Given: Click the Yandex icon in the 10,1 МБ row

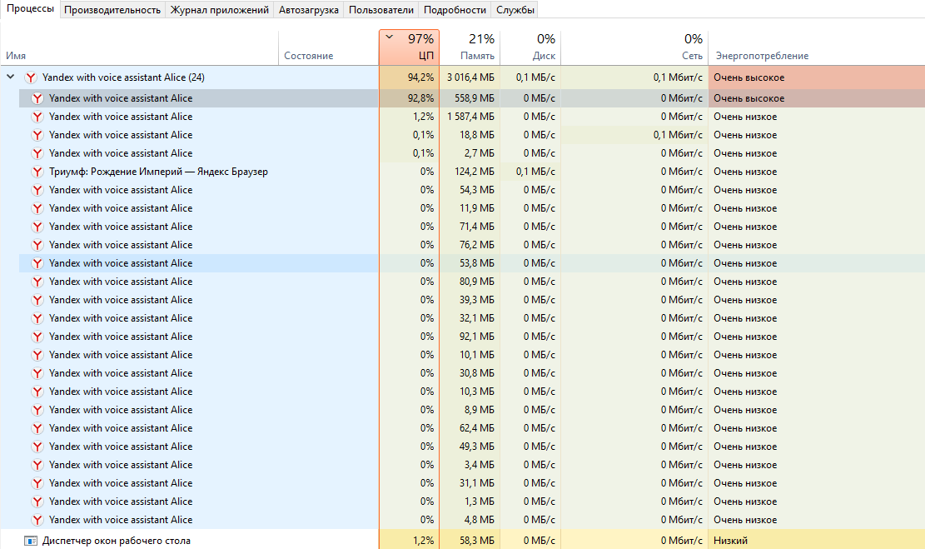Looking at the screenshot, I should (x=37, y=355).
